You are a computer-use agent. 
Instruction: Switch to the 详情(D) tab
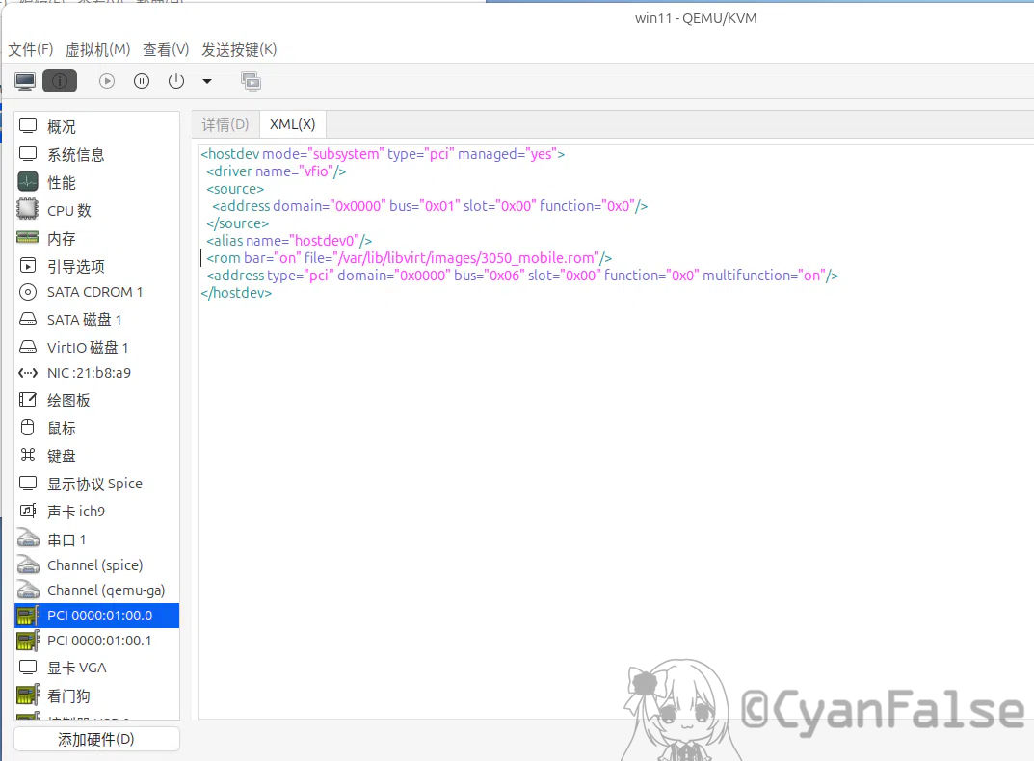225,124
